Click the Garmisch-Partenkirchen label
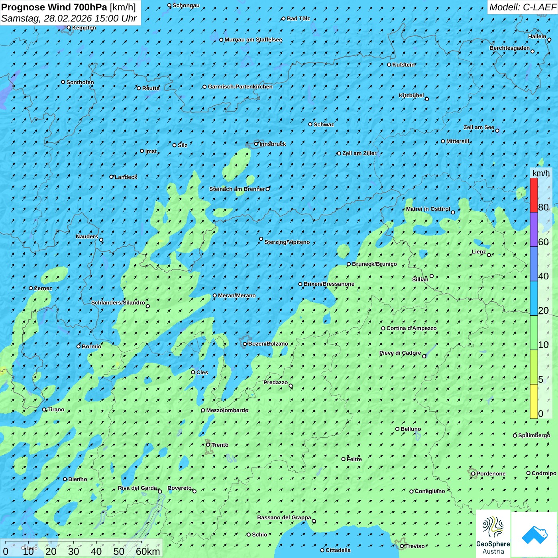558x558 pixels. click(240, 86)
